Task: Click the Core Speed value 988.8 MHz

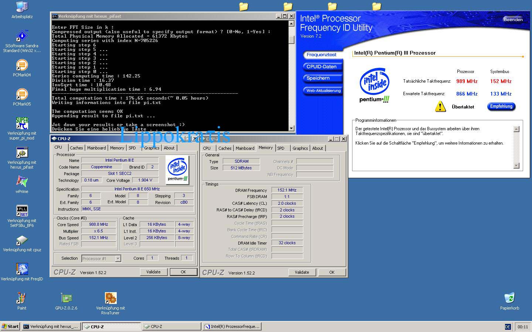Action: tap(99, 224)
